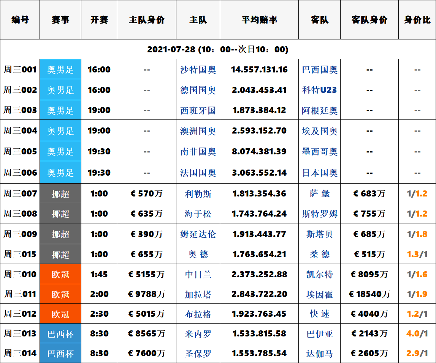Click the 平均赔率 column header
Viewport: 436px width, 363px height.
coord(259,20)
